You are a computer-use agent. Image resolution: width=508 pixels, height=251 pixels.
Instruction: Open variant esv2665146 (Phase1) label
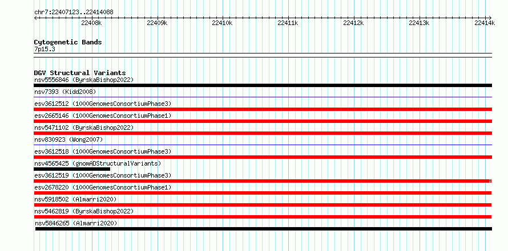click(103, 116)
